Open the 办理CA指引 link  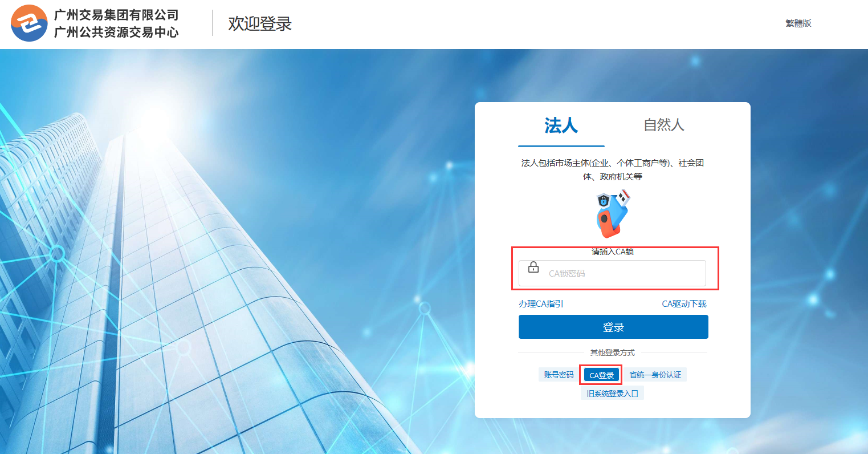(541, 304)
